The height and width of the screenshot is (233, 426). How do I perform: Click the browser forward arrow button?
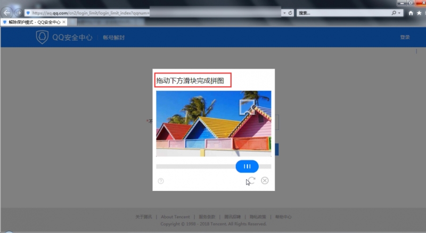[18, 13]
